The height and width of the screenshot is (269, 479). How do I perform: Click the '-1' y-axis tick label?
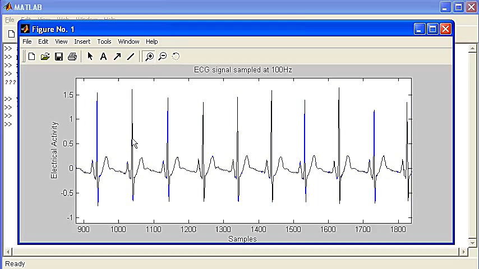point(70,217)
